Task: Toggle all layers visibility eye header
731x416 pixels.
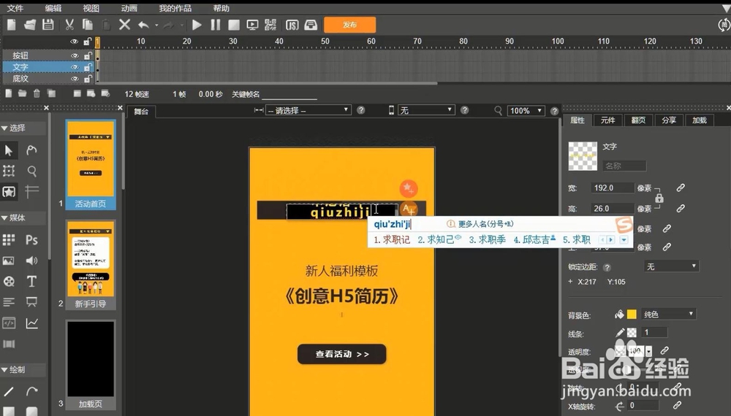Action: [x=74, y=42]
